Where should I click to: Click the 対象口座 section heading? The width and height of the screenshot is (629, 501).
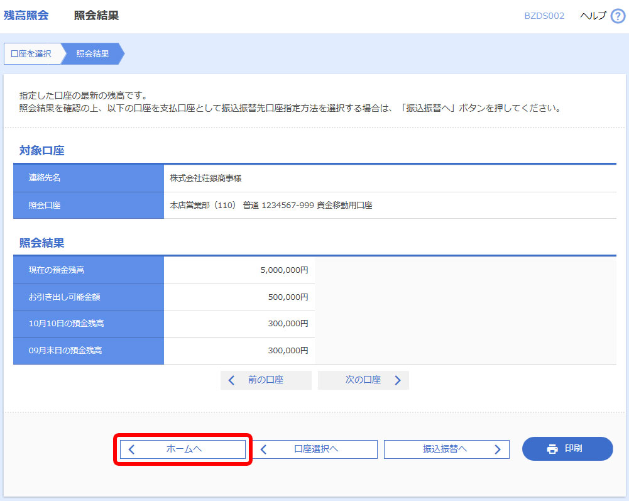tap(41, 150)
